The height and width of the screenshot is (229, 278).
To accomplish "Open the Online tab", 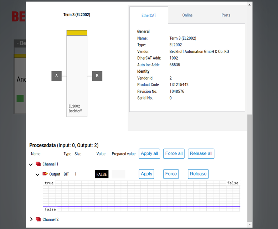I will (x=187, y=15).
